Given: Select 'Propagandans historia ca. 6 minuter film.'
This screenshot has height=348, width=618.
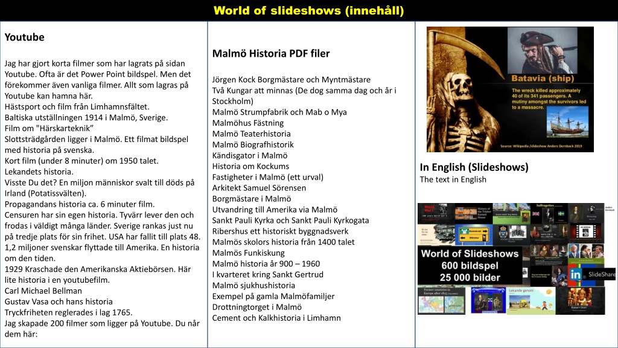Looking at the screenshot, I should tap(79, 204).
